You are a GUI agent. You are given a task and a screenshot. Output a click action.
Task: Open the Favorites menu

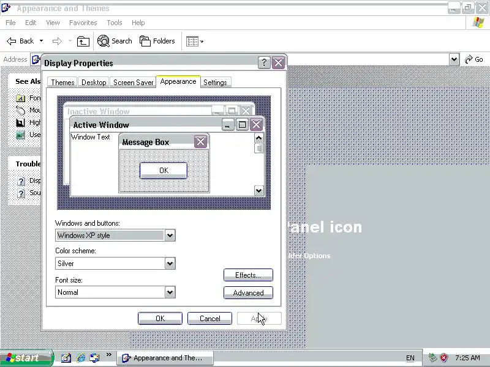(x=83, y=23)
